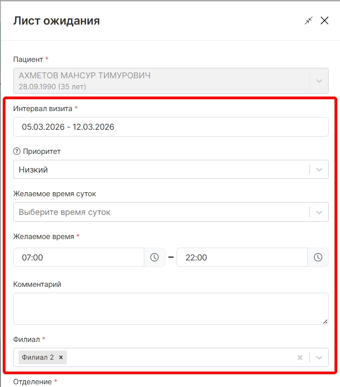340x387 pixels.
Task: Open the Выберите время суток selector
Action: pos(159,212)
